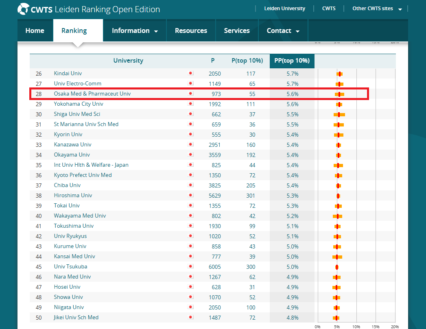
Task: Click the flag icon next to Univ Tsukuba
Action: [190, 267]
